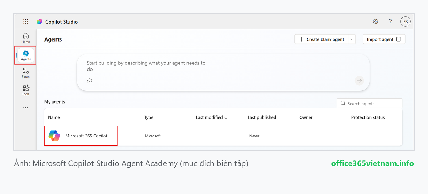Open the app launcher waffle grid
This screenshot has width=428, height=194.
coord(26,21)
